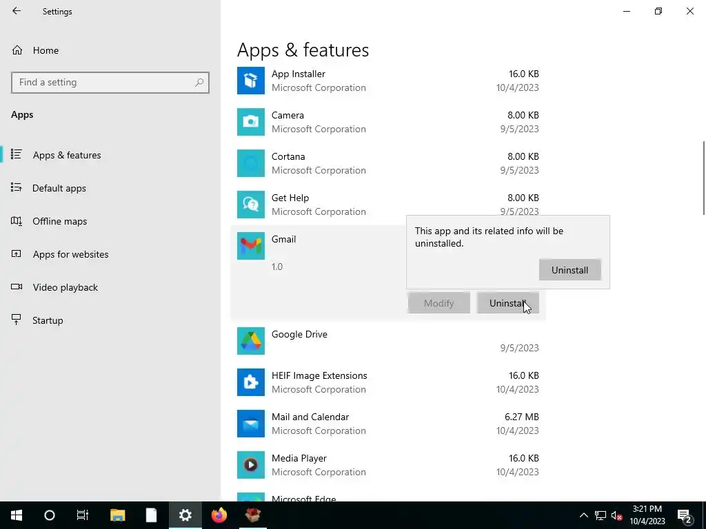
Task: Select the Google Drive app icon
Action: click(251, 341)
